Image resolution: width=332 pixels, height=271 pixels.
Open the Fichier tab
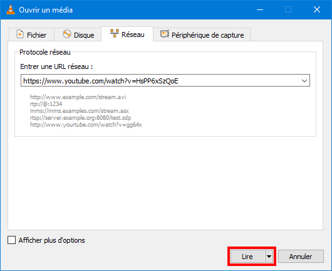31,35
